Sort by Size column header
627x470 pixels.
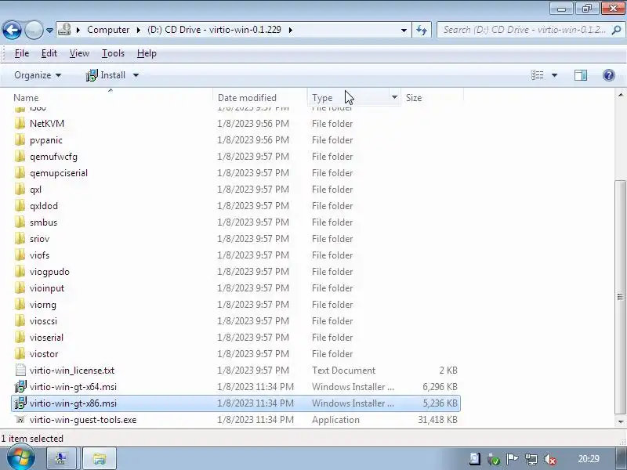tap(414, 97)
